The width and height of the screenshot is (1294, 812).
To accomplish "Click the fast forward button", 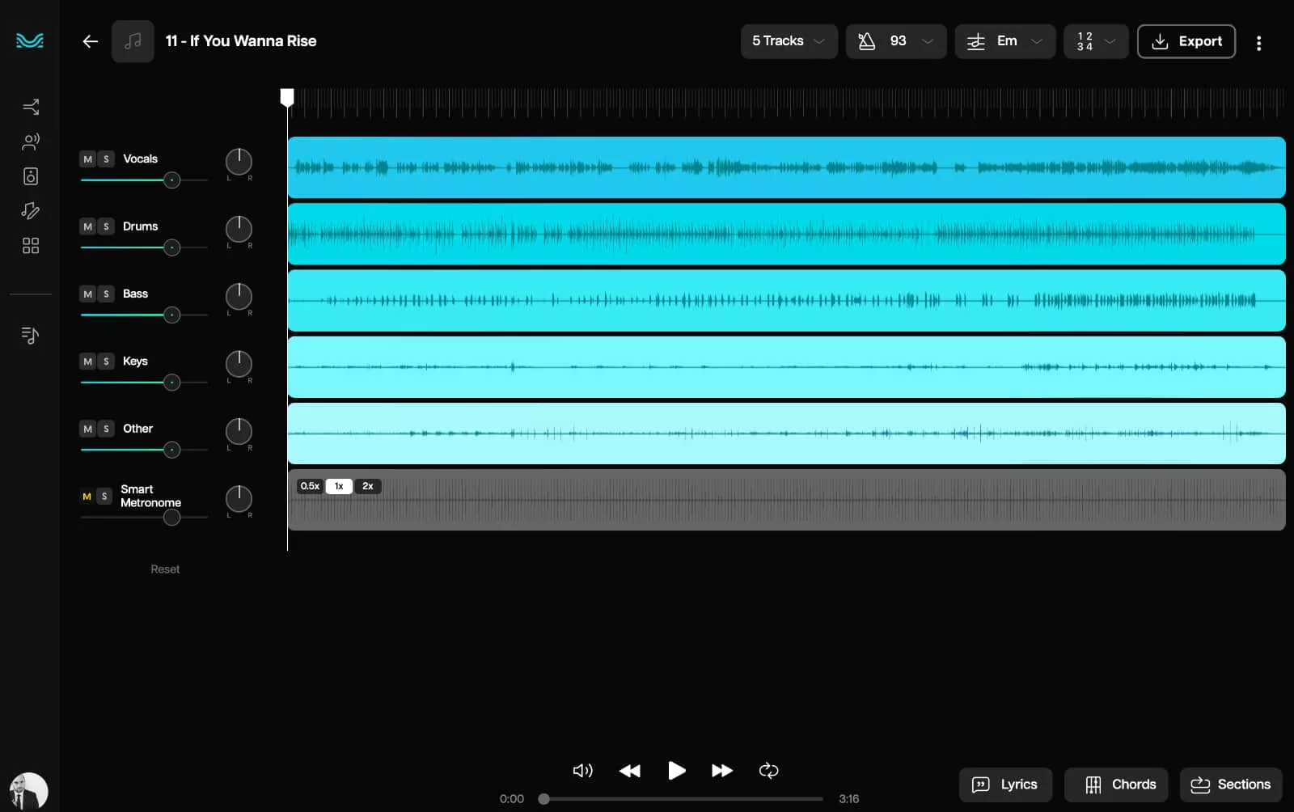I will point(722,771).
